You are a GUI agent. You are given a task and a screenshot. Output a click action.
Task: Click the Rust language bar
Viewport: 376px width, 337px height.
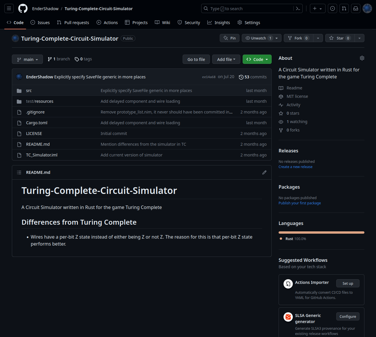[321, 233]
